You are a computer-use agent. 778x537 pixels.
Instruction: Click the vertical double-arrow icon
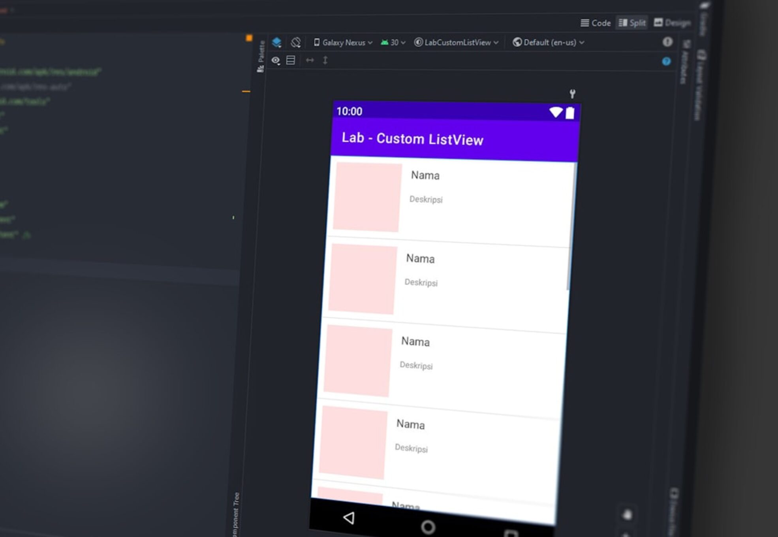pyautogui.click(x=325, y=60)
